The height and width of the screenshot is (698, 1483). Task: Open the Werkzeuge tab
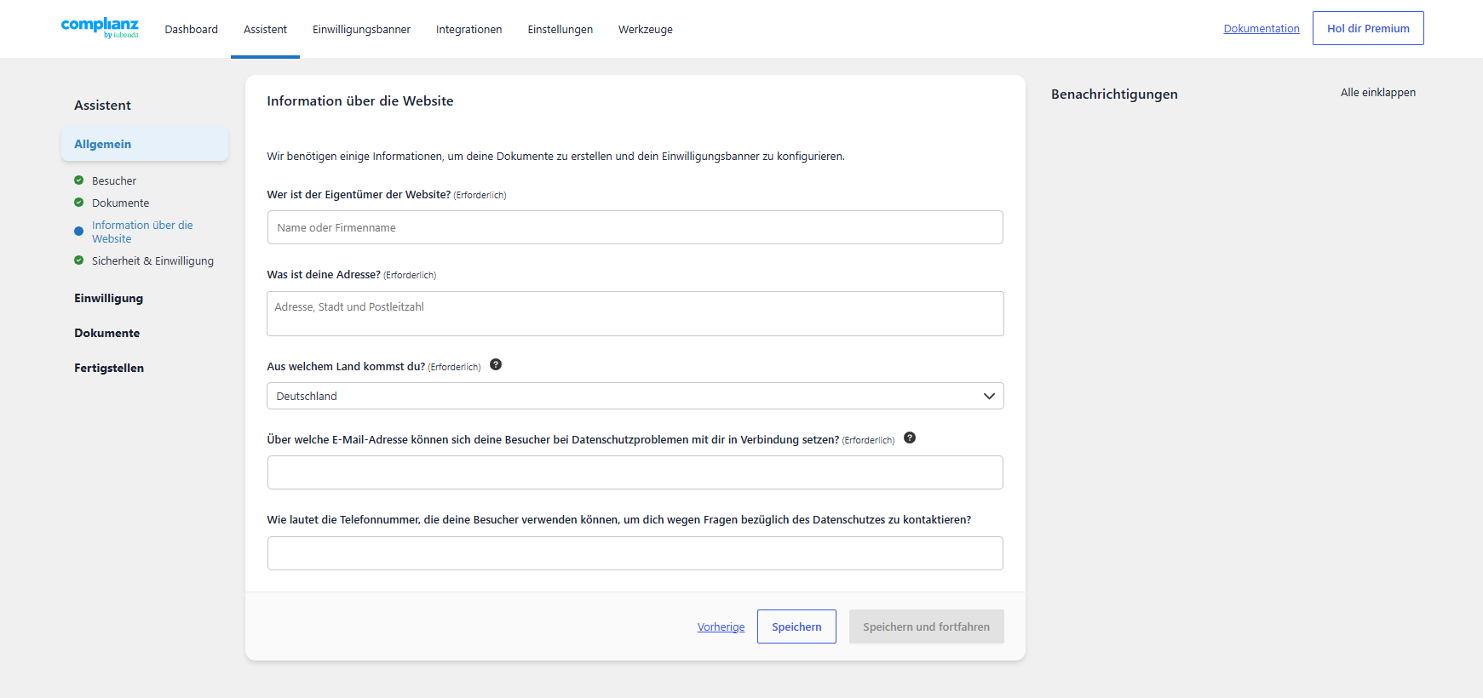[x=646, y=29]
